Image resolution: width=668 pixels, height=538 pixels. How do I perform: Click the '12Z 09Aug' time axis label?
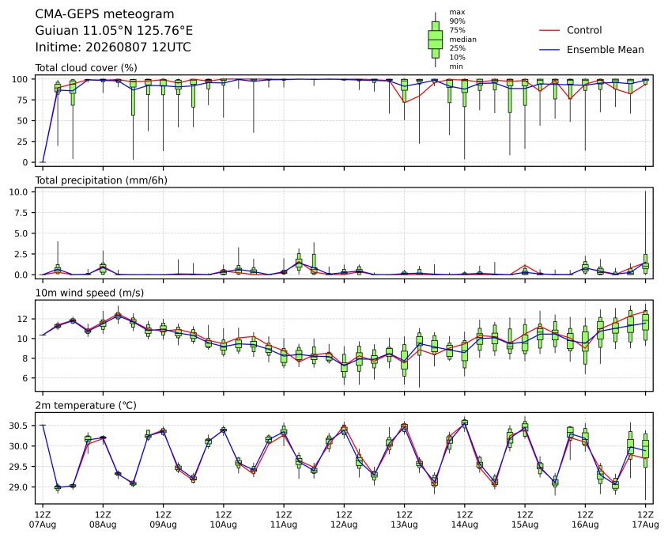[x=163, y=520]
